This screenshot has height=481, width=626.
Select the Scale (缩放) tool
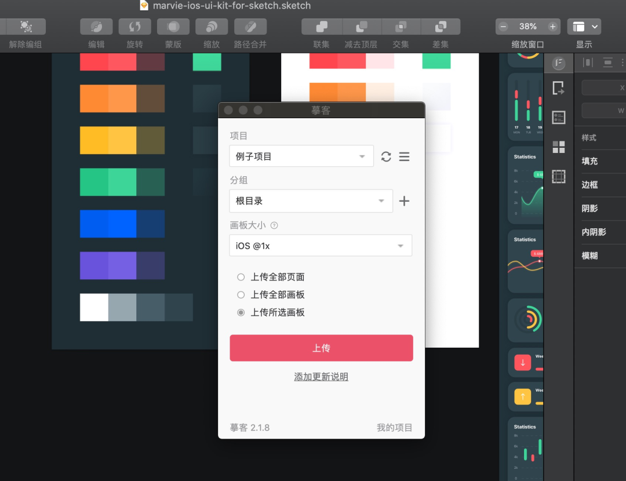click(212, 27)
